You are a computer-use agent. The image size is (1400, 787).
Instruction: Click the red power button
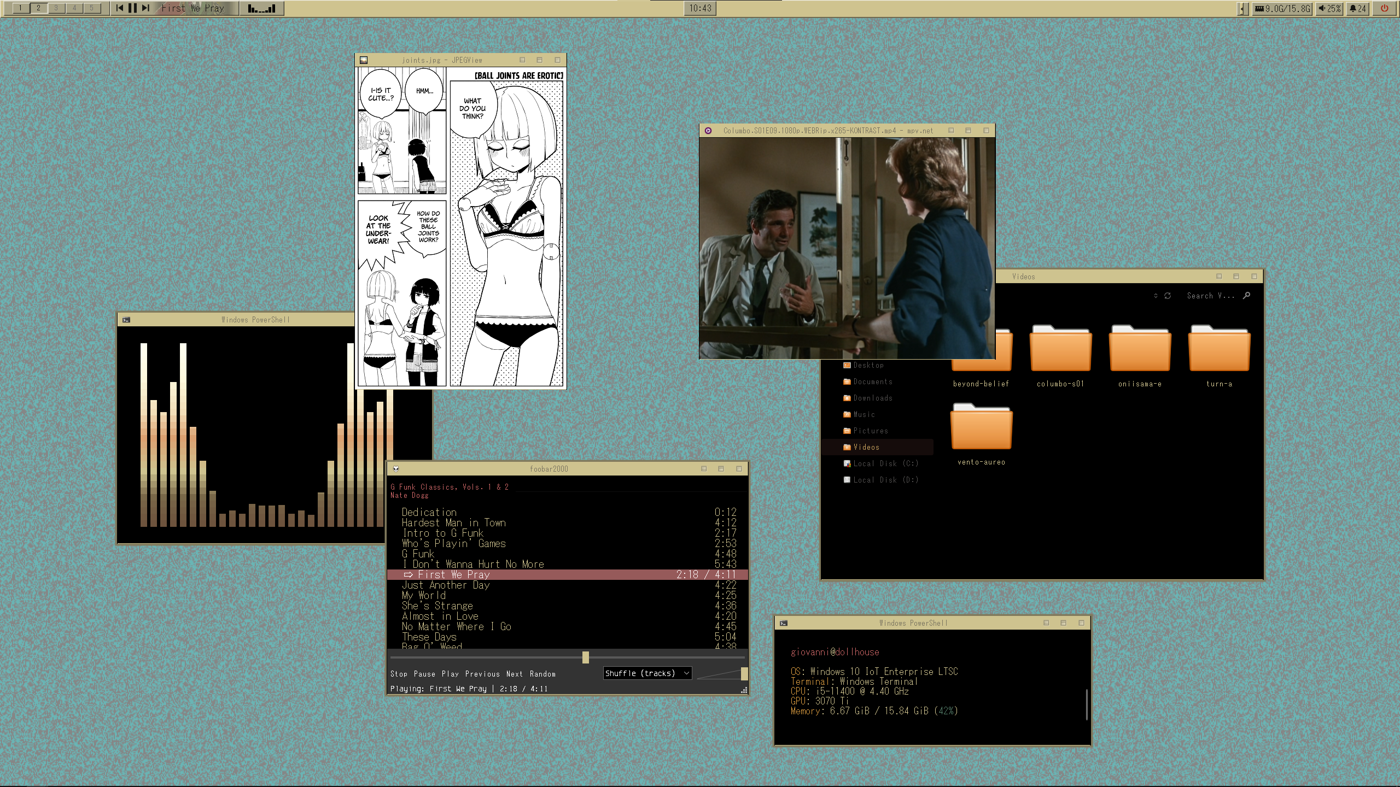click(1384, 8)
